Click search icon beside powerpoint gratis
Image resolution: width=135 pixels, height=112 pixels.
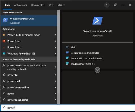pos(4,100)
